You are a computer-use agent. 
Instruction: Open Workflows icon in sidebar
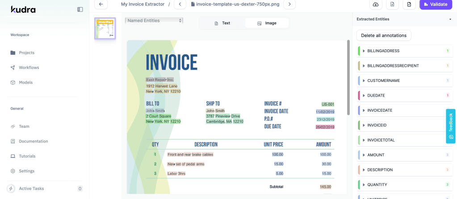click(x=13, y=67)
